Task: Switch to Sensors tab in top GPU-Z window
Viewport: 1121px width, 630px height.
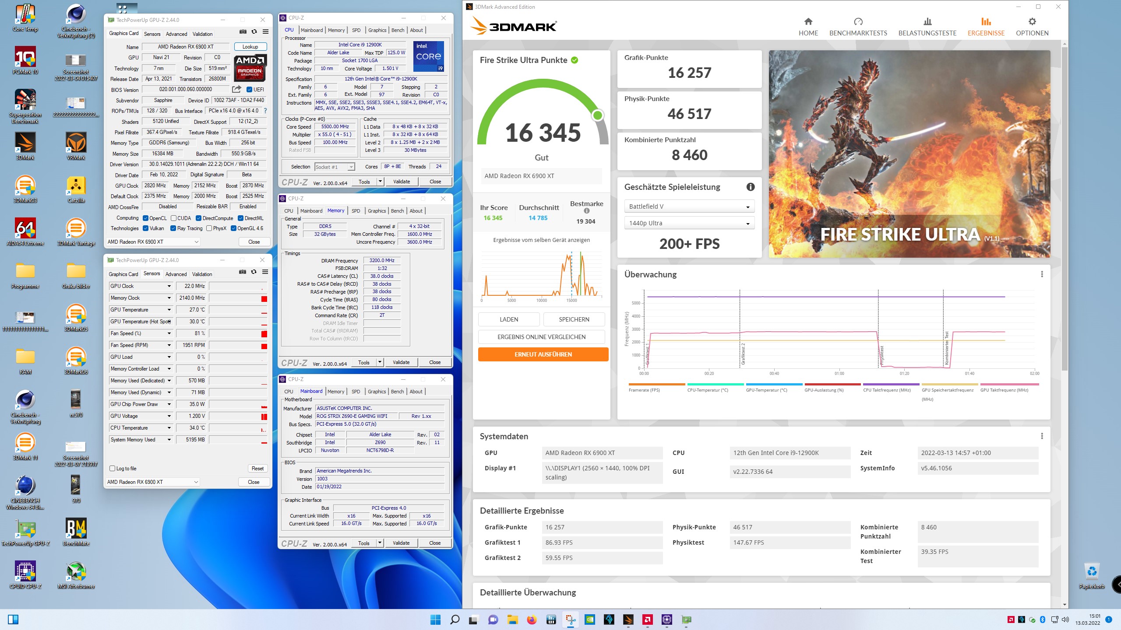Action: click(x=152, y=34)
